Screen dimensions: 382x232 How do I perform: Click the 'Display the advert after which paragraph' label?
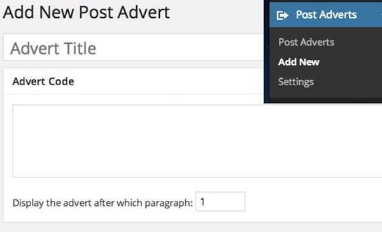pyautogui.click(x=103, y=203)
